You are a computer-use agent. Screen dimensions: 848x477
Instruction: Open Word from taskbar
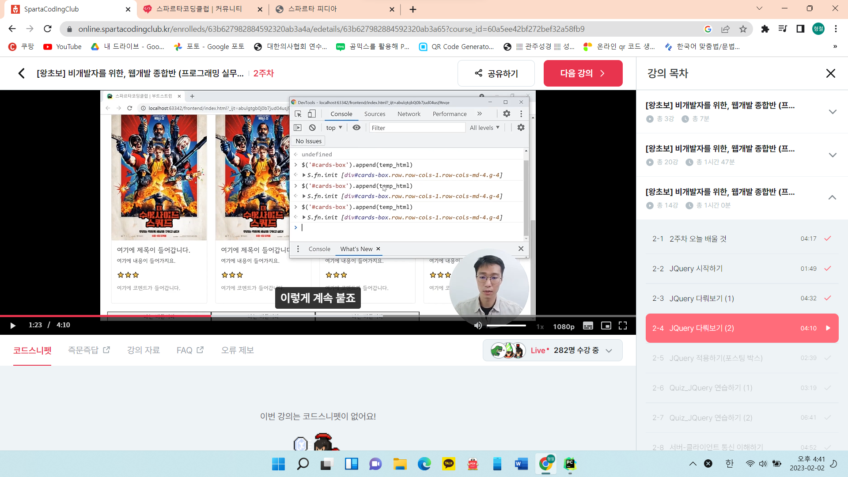click(521, 464)
